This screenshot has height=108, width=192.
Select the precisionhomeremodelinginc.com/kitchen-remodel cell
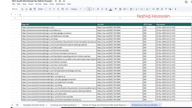click(x=59, y=62)
